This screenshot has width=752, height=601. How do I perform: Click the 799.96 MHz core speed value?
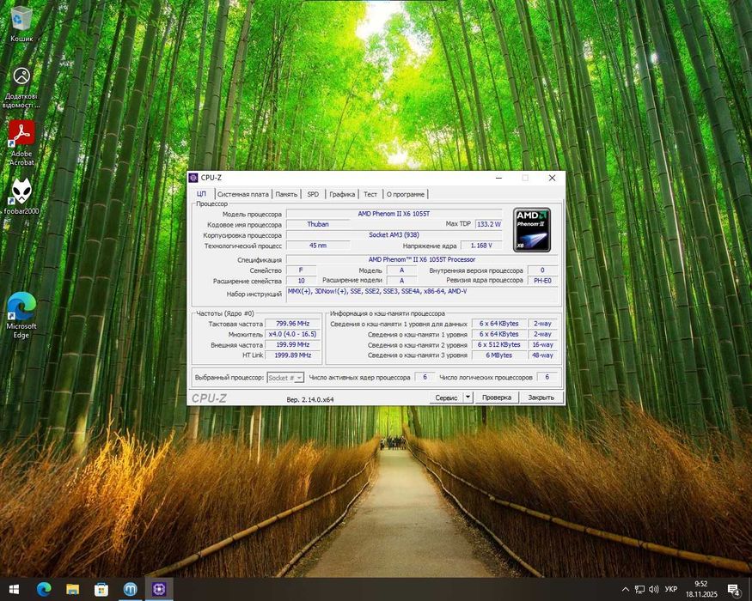[x=292, y=324]
